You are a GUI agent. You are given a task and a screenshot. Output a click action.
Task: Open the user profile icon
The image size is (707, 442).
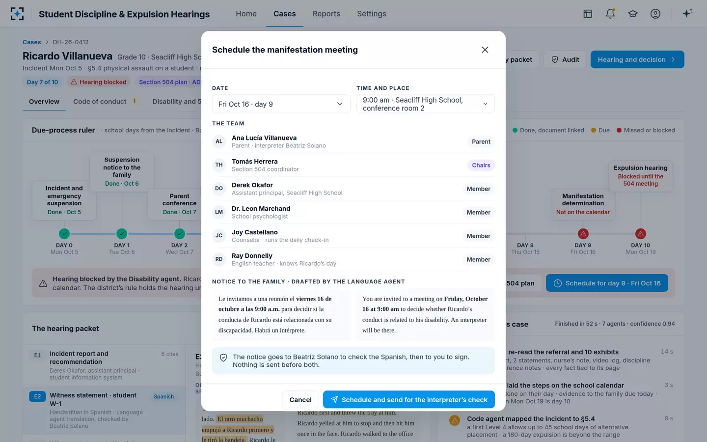(655, 14)
